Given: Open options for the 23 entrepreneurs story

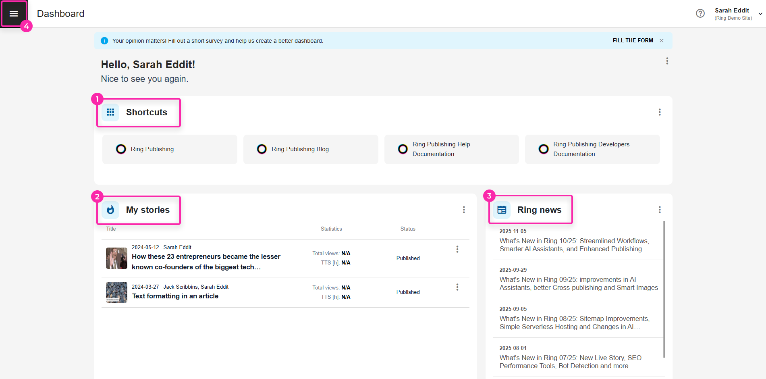Looking at the screenshot, I should [457, 249].
